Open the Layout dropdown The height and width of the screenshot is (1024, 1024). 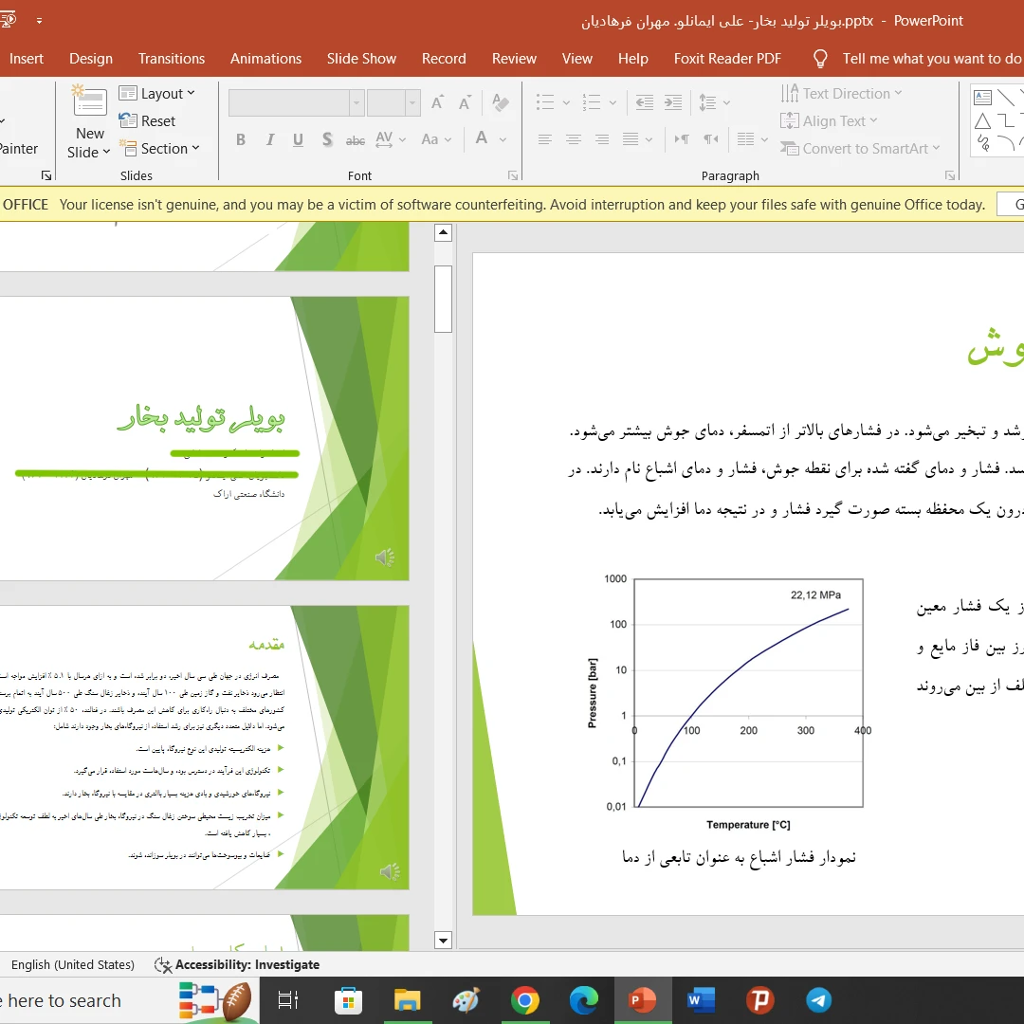(157, 94)
